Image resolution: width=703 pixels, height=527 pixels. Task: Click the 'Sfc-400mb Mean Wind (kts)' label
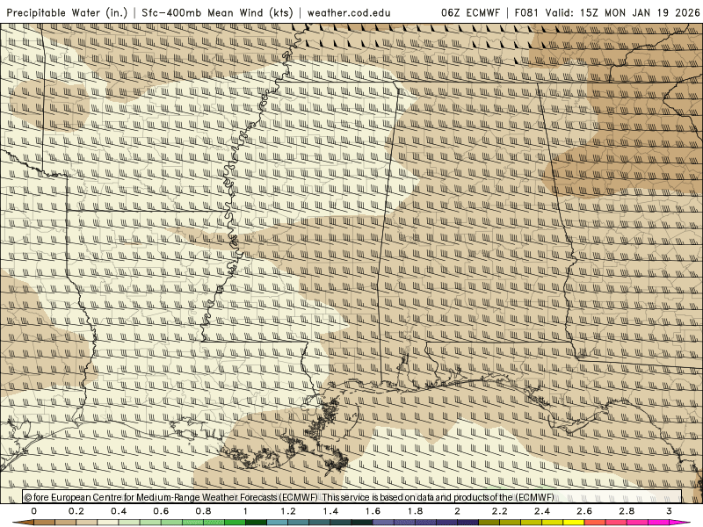(217, 13)
